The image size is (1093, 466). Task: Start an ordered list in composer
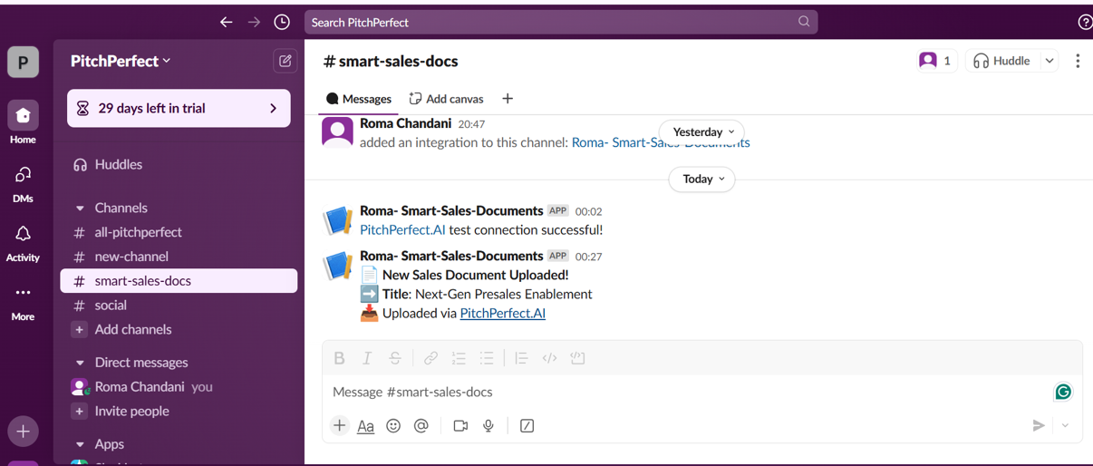459,358
